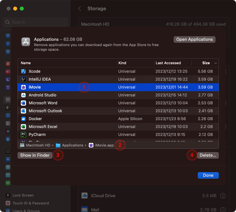Open Network globe icon in sidebar
Viewport: 236px width, 212px height.
pyautogui.click(x=8, y=51)
